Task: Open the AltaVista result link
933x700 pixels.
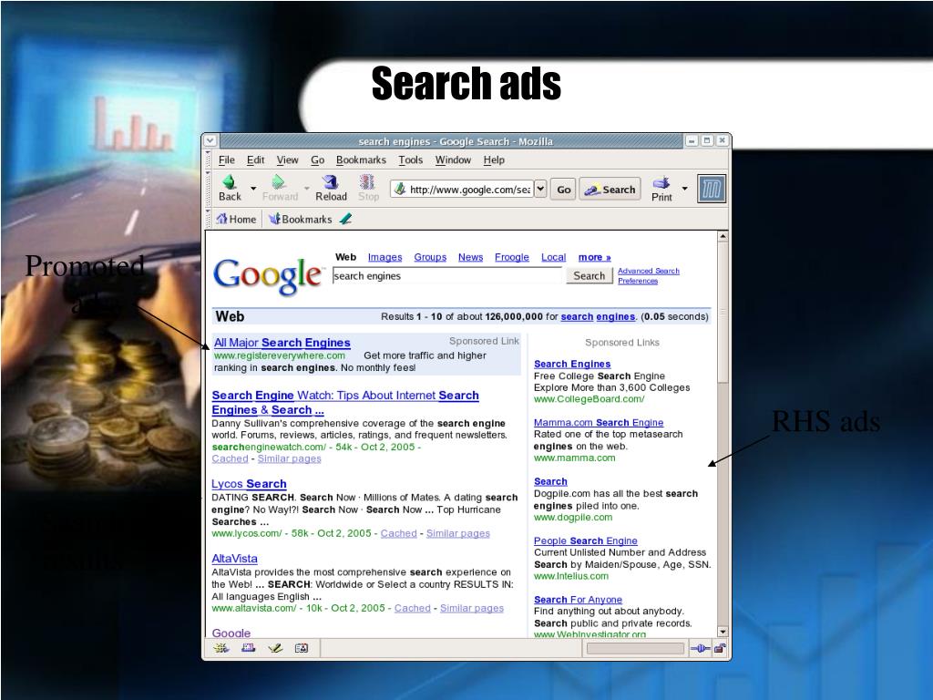Action: [x=234, y=559]
